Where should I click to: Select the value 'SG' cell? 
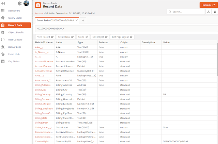pyautogui.click(x=189, y=94)
